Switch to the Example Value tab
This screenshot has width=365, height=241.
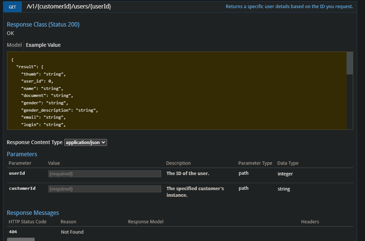(x=43, y=45)
